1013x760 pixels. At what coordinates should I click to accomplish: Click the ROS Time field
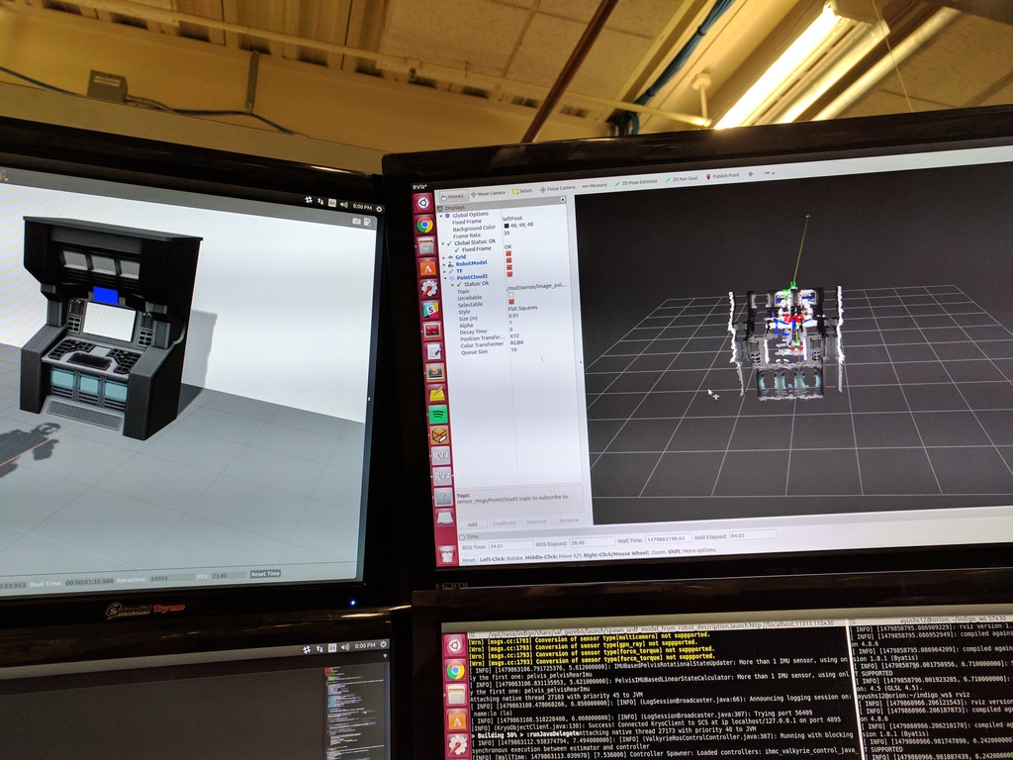pyautogui.click(x=509, y=546)
